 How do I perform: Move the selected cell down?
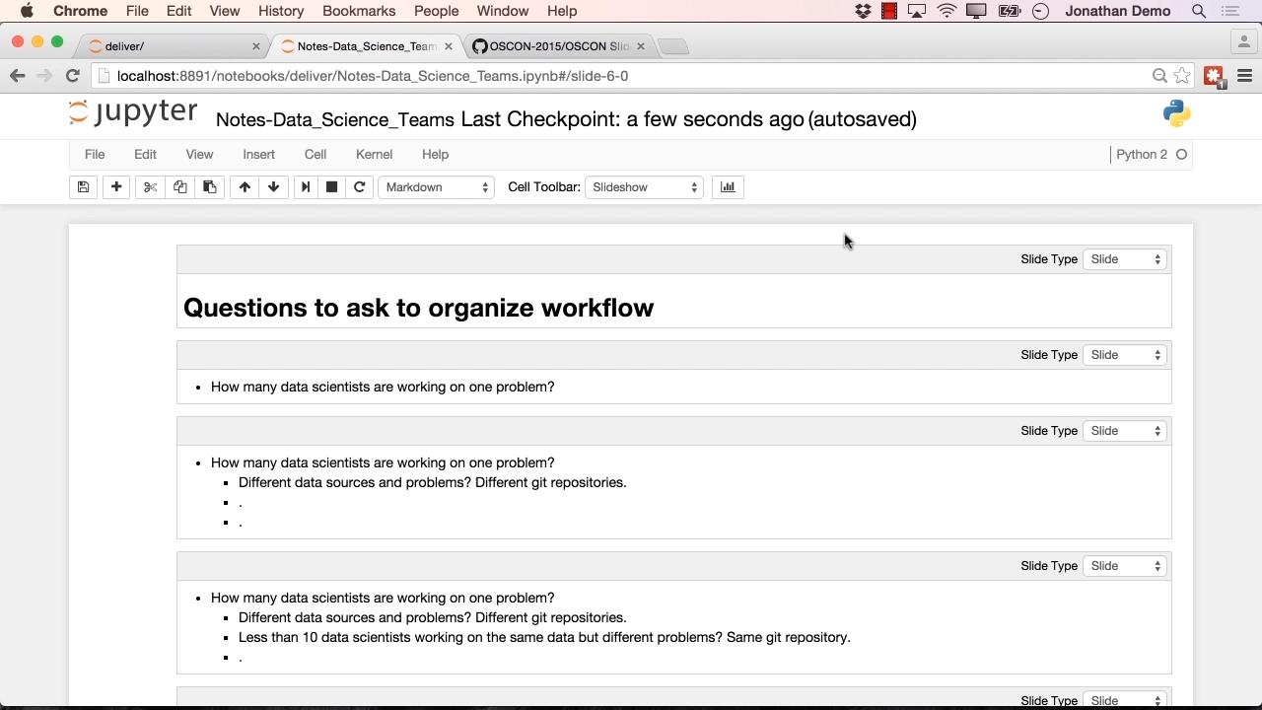point(273,187)
